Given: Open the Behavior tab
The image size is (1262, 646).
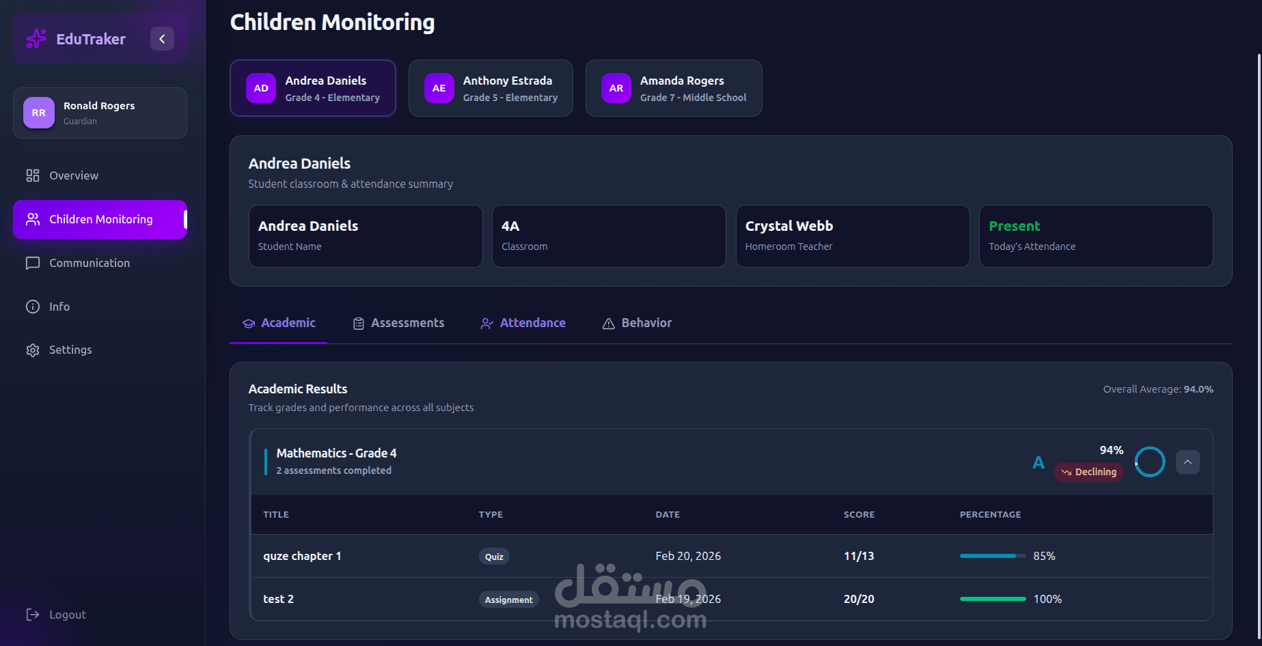Looking at the screenshot, I should click(637, 323).
